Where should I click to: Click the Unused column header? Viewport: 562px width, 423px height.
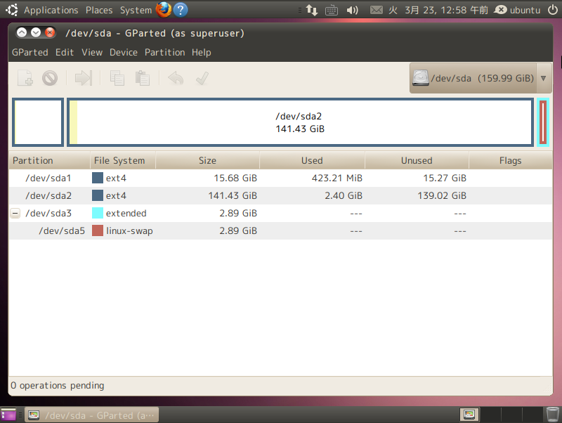pyautogui.click(x=417, y=161)
